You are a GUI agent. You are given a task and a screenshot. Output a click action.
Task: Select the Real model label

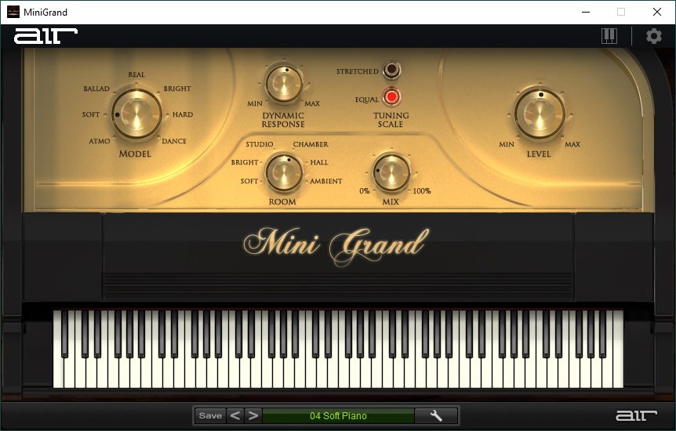(136, 74)
